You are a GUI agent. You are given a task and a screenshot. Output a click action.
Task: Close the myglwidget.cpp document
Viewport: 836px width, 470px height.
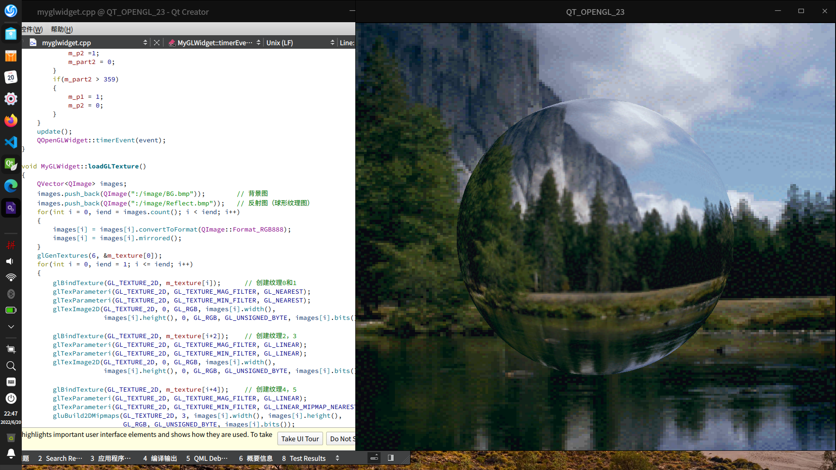(x=157, y=43)
